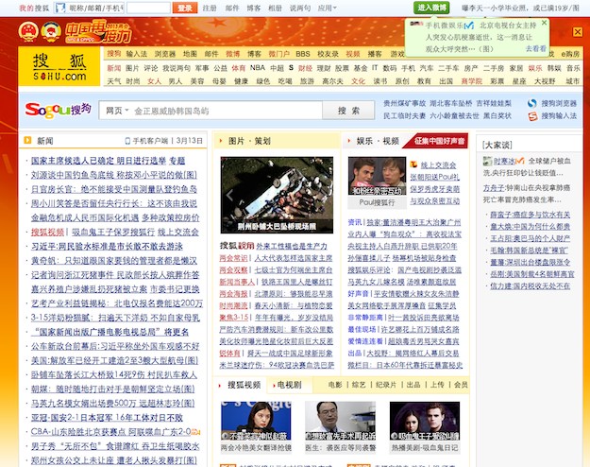
Task: Open 我的搜狐 link at top left
Action: 34,8
